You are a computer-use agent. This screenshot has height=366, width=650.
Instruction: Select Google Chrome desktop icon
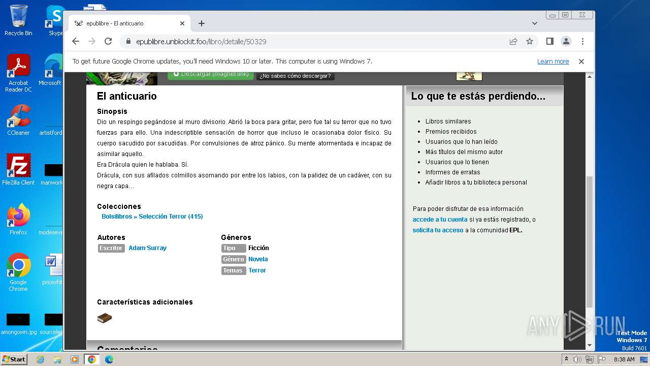tap(18, 272)
